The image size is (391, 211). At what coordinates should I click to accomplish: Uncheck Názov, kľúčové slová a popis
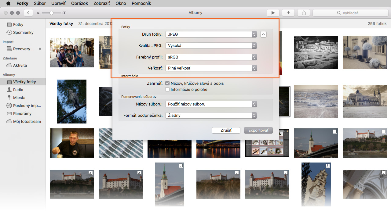coord(167,83)
